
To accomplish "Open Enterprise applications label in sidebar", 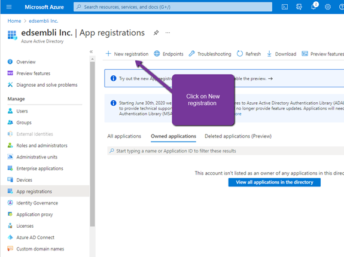I will 39,169.
